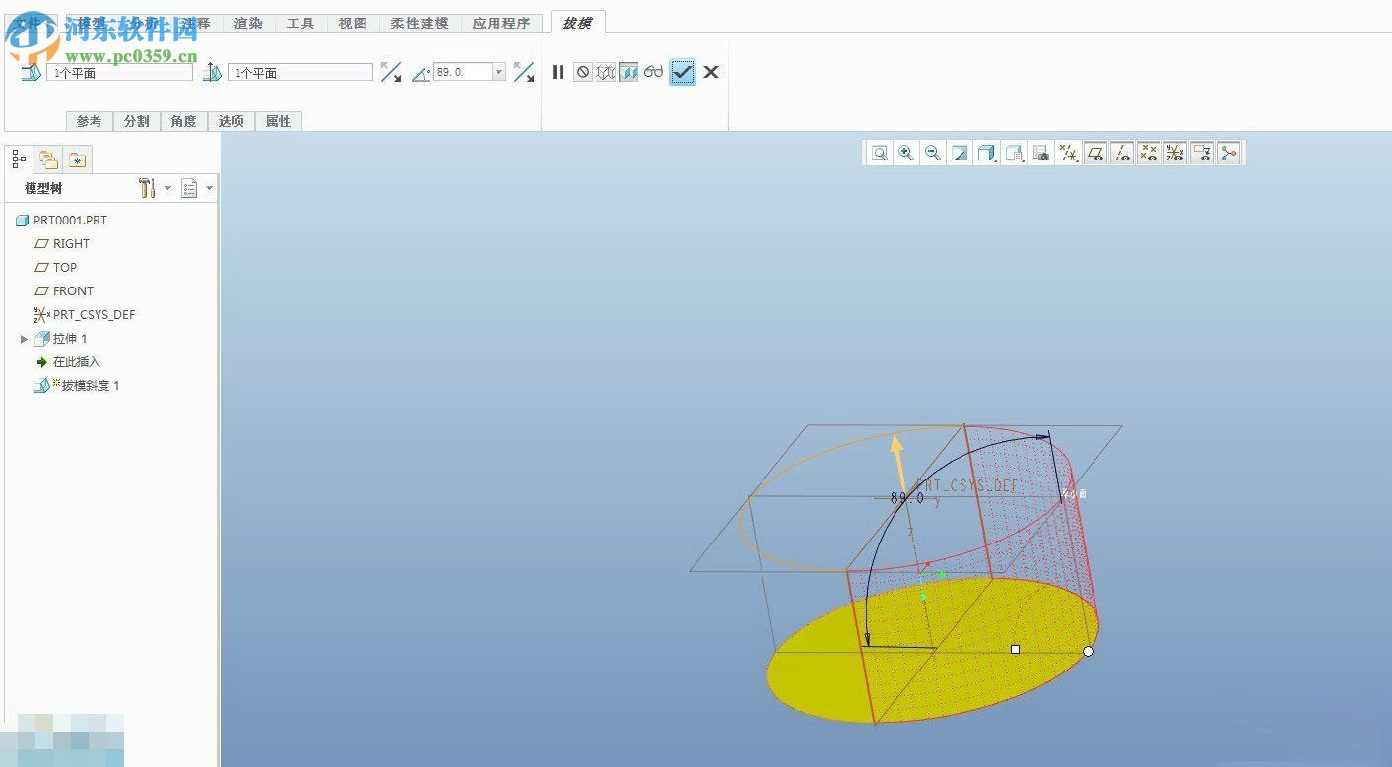Image resolution: width=1392 pixels, height=767 pixels.
Task: Select the no-preview mode icon
Action: [x=582, y=72]
